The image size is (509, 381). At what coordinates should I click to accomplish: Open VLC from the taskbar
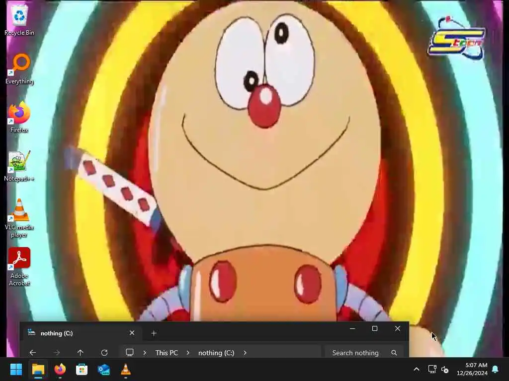(126, 369)
